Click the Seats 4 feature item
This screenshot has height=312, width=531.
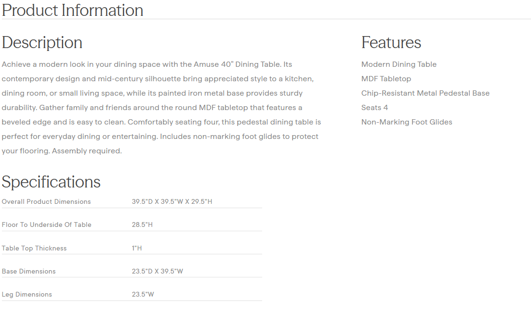(374, 108)
